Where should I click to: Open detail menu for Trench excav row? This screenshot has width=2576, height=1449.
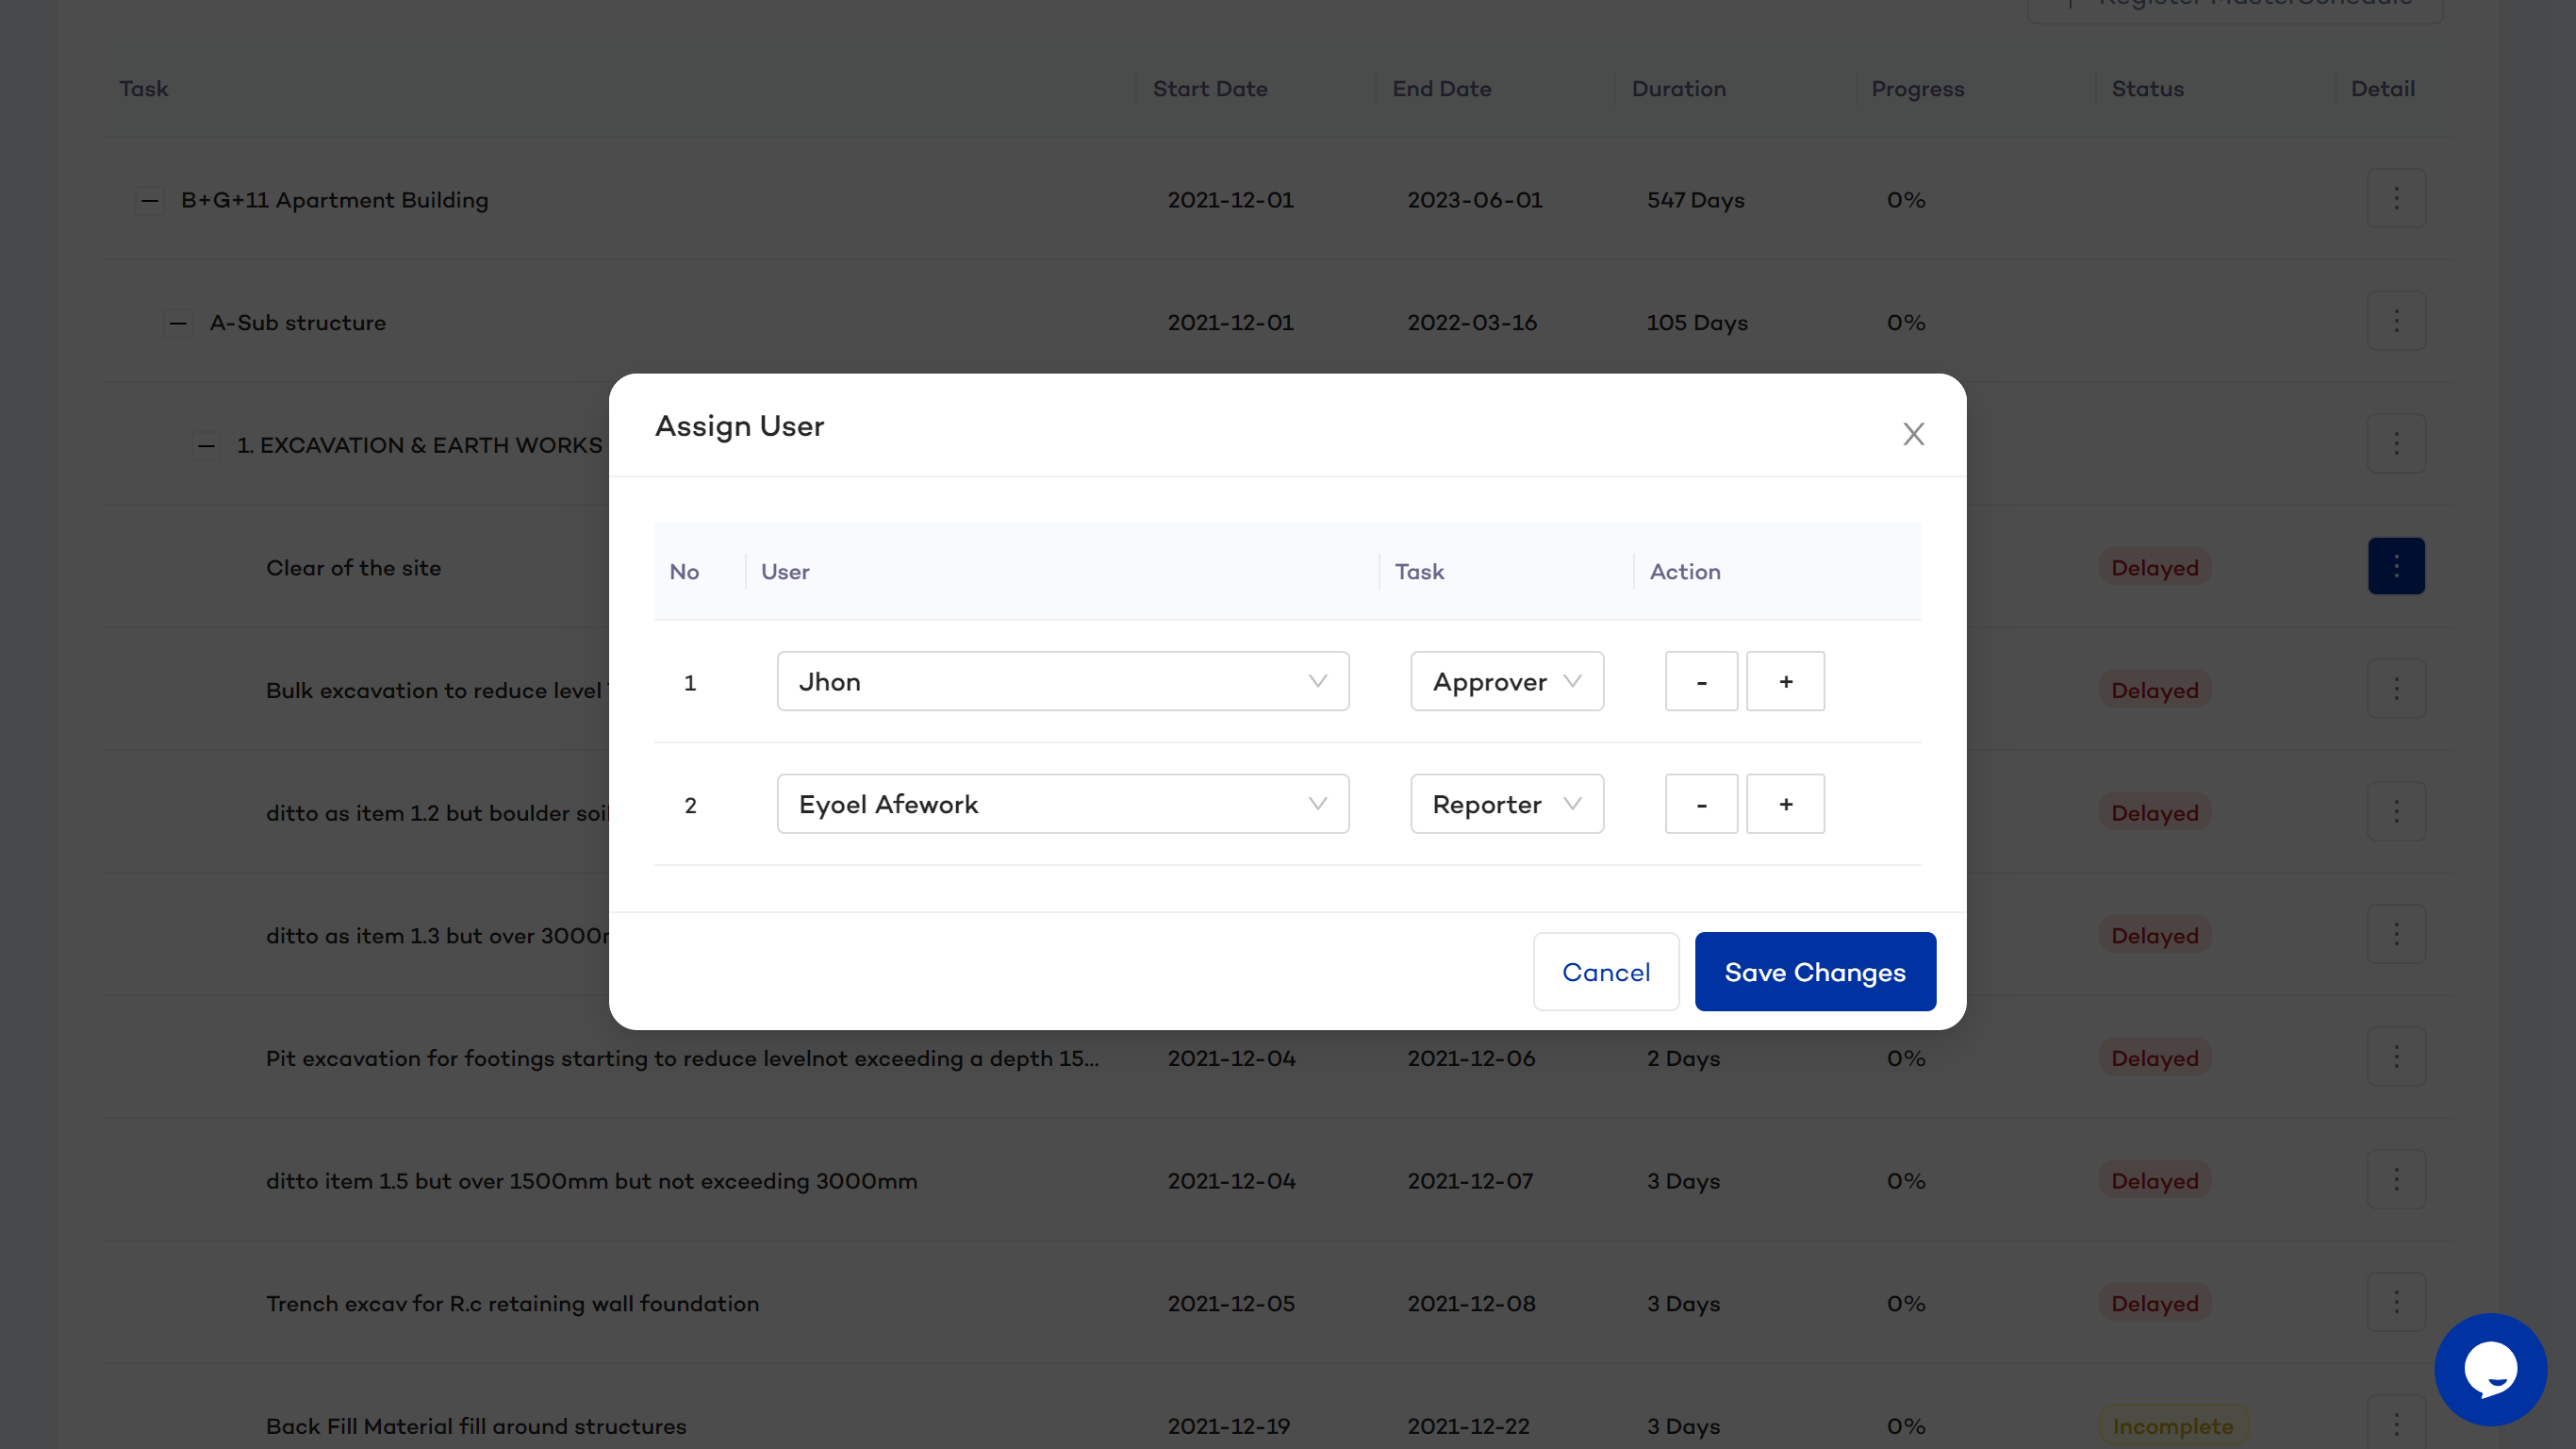[2395, 1302]
